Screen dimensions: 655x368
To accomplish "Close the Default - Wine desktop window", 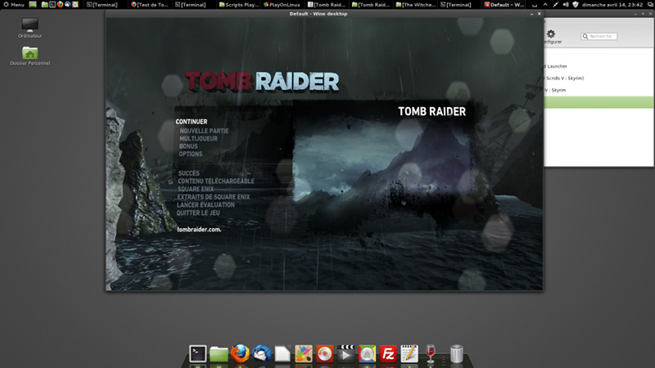I will tap(540, 14).
